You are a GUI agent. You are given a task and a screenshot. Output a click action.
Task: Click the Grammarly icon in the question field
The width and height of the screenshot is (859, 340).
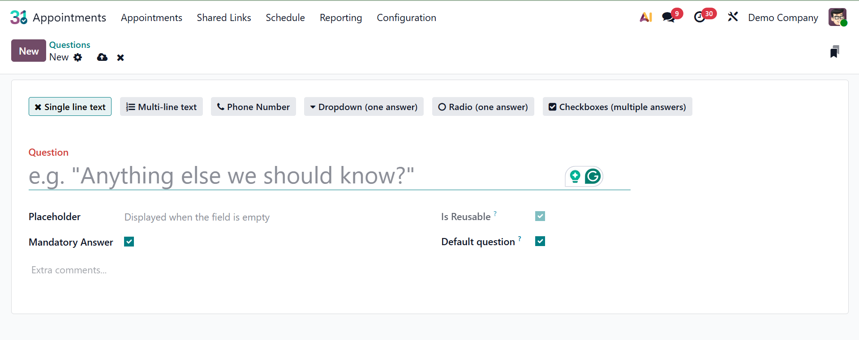pyautogui.click(x=593, y=176)
